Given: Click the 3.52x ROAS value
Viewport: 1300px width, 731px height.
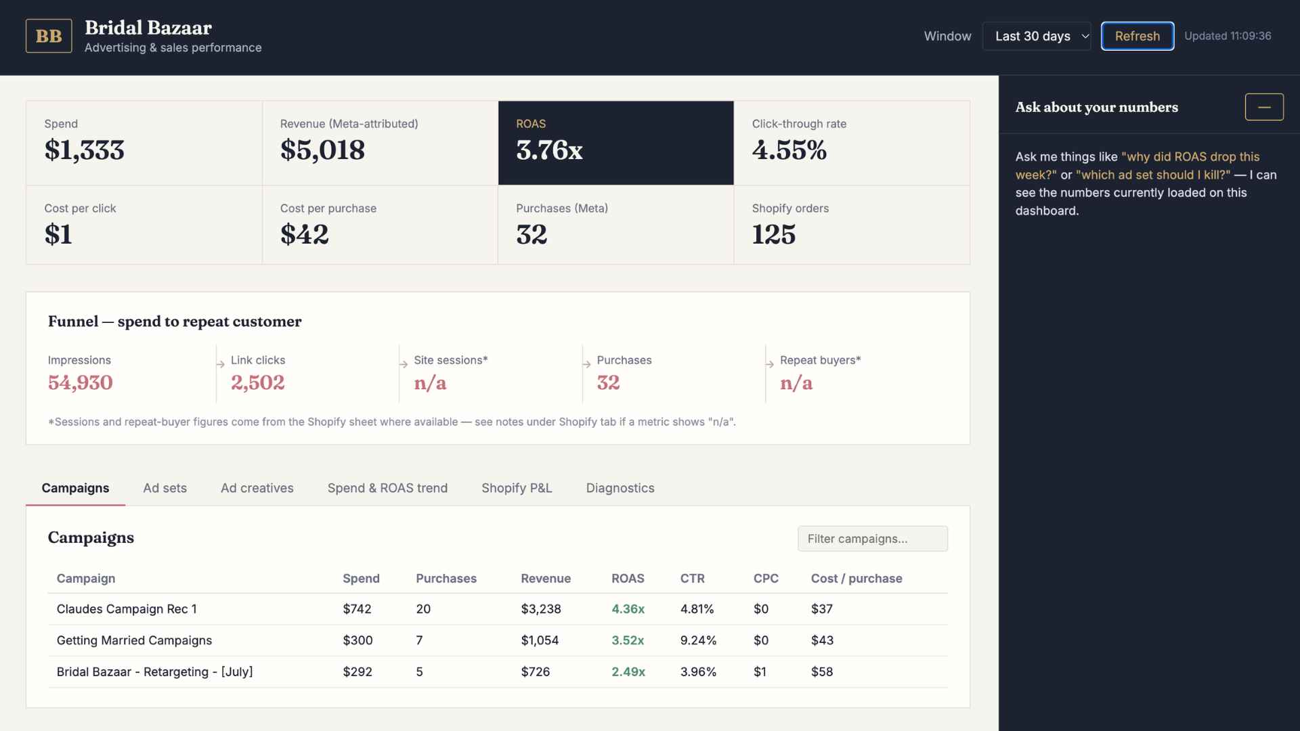Looking at the screenshot, I should pos(628,640).
